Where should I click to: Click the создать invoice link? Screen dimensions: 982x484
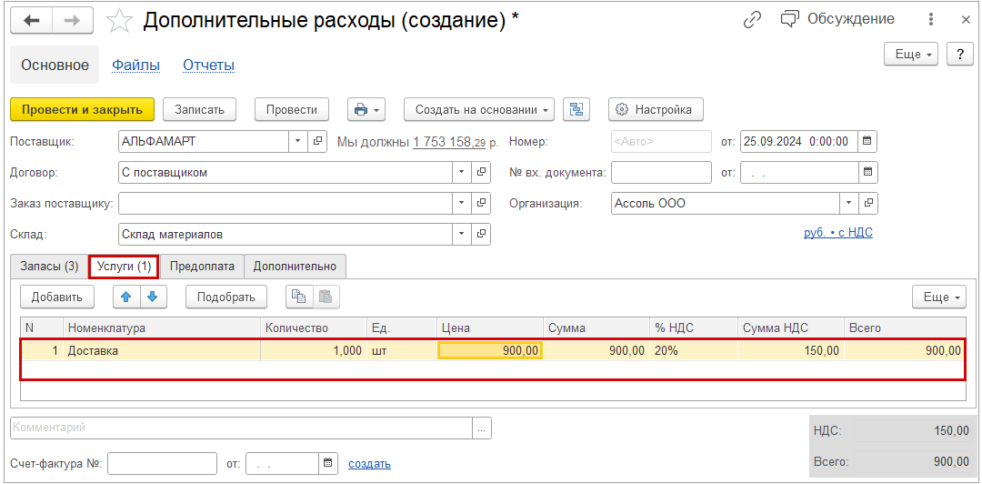[x=369, y=464]
